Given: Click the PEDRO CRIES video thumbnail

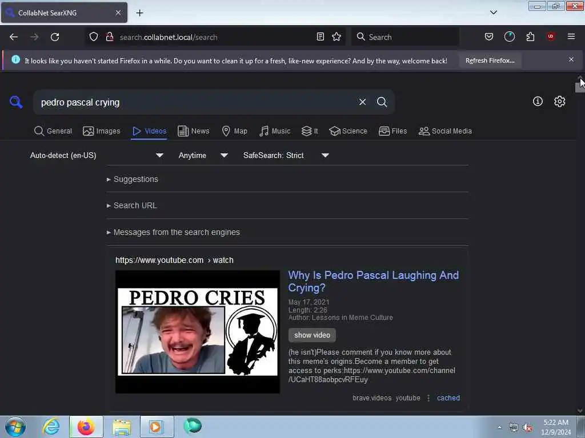Looking at the screenshot, I should pos(197,331).
